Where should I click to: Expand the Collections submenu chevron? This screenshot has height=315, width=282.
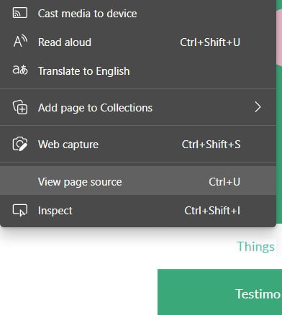(x=258, y=107)
